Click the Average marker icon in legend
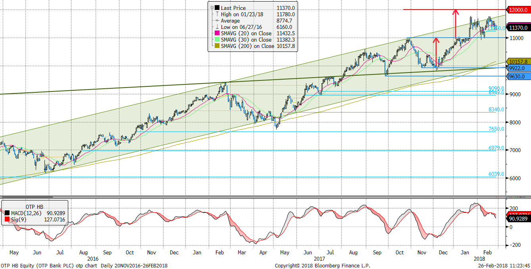 [x=217, y=21]
